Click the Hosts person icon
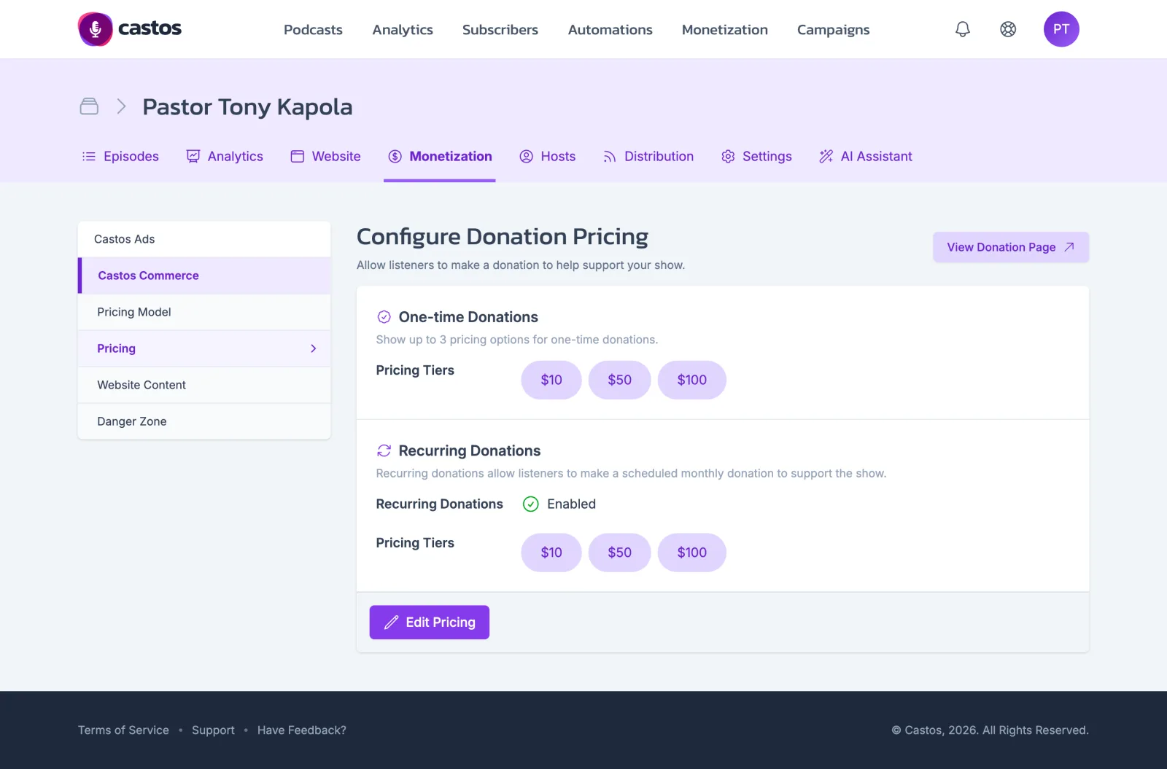 pyautogui.click(x=527, y=157)
